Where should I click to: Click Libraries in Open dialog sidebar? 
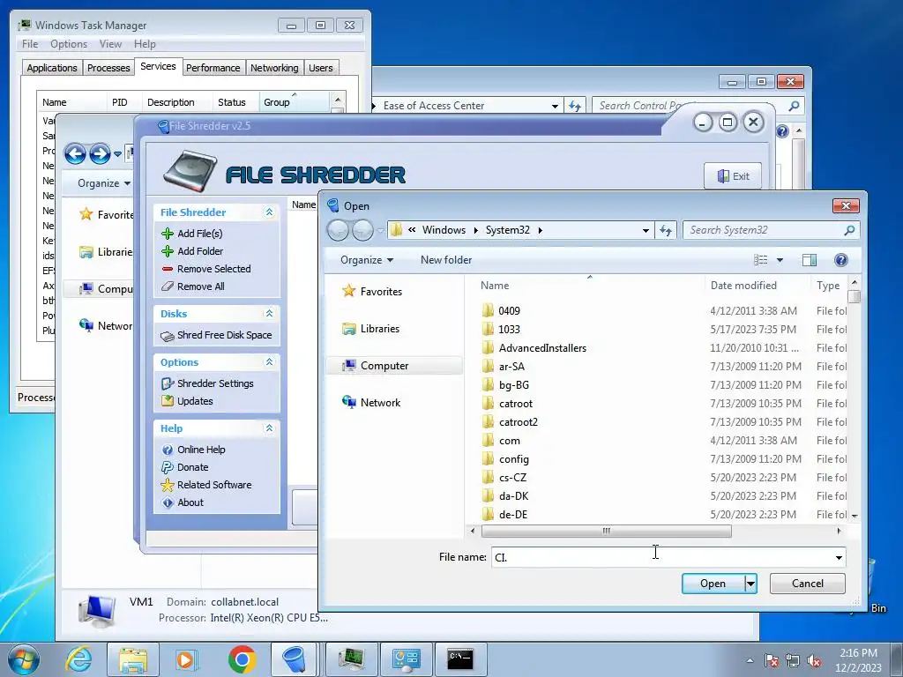(379, 329)
